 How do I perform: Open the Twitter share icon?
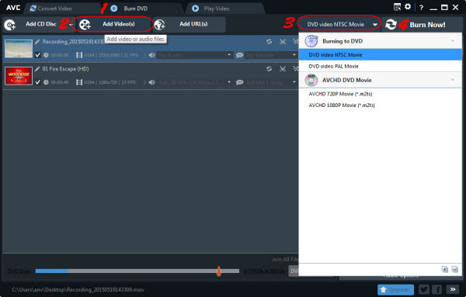(x=424, y=289)
